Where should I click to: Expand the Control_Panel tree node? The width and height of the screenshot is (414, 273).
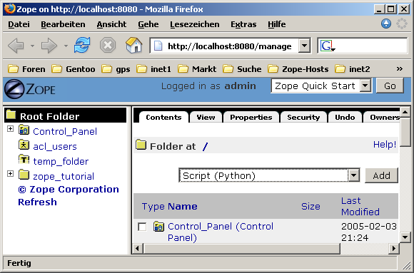pos(10,129)
